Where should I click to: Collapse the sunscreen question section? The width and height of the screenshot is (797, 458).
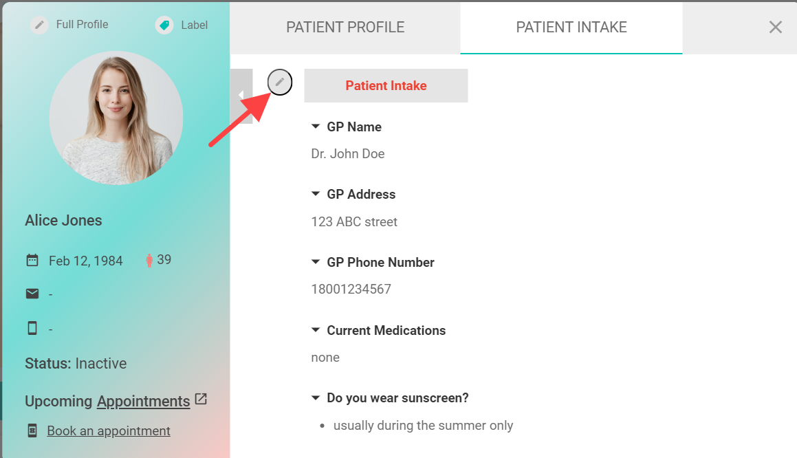316,397
